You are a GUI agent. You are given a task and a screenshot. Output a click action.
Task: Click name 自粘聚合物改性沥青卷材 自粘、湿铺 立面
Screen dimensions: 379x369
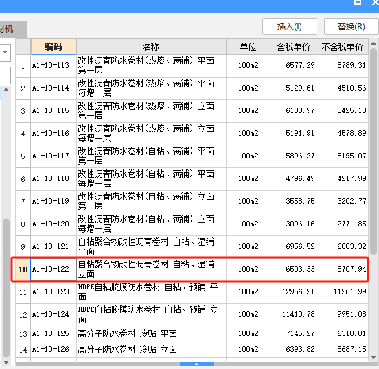pos(146,270)
